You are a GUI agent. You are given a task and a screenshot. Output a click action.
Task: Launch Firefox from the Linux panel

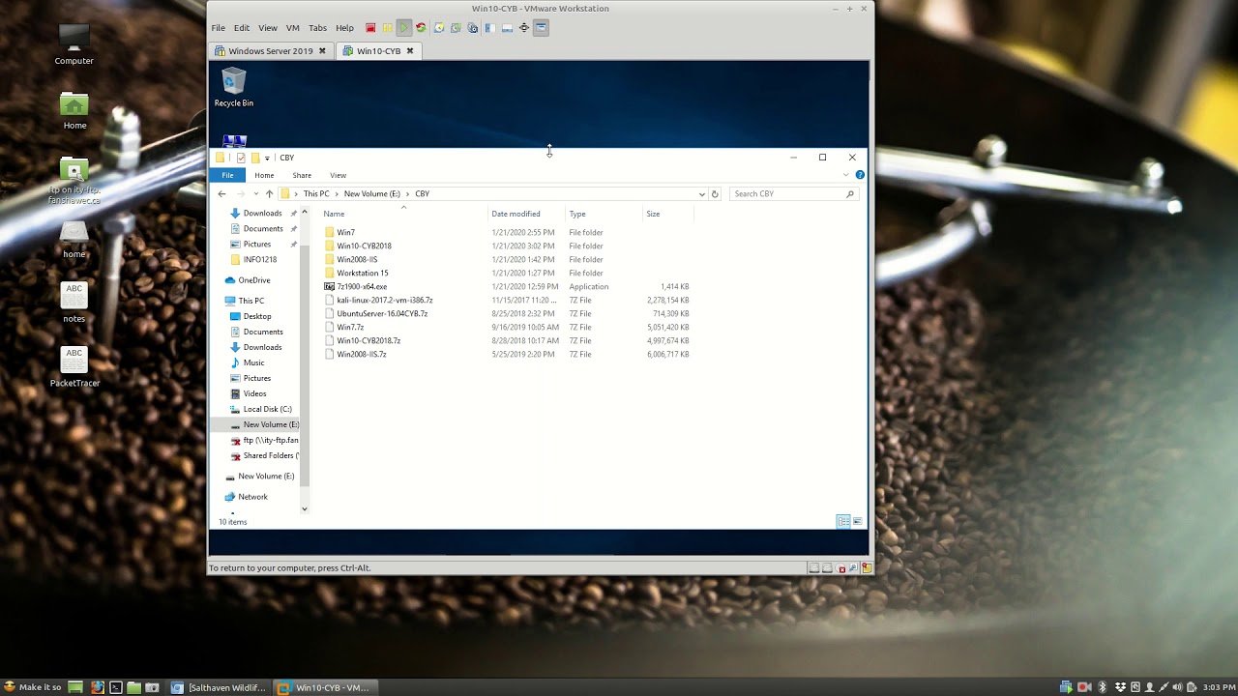pyautogui.click(x=97, y=687)
